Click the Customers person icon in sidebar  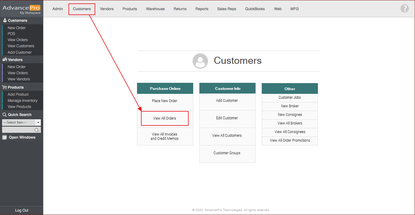(5, 21)
